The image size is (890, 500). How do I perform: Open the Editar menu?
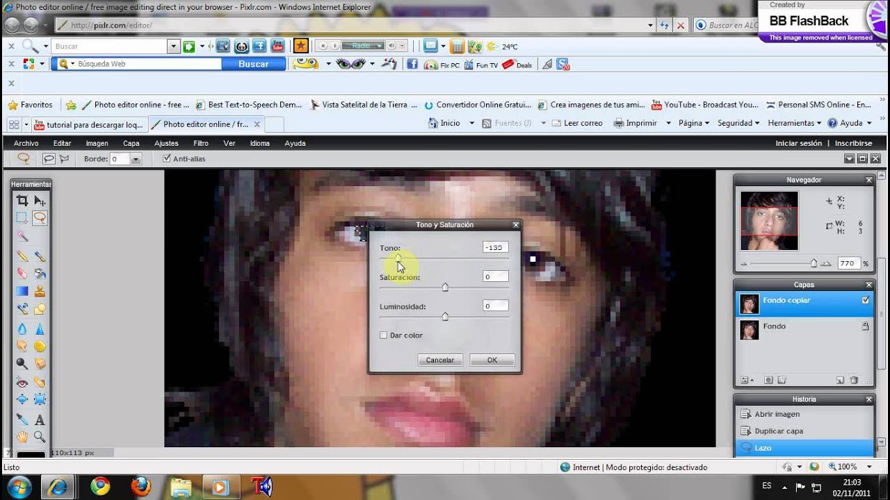(x=63, y=143)
